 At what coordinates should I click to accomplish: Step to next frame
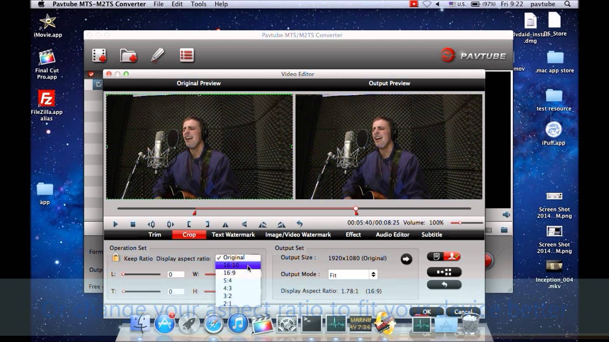tap(170, 224)
